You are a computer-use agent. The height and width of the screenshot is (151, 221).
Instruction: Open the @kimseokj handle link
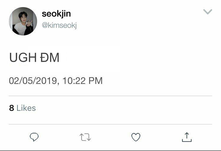coord(59,26)
